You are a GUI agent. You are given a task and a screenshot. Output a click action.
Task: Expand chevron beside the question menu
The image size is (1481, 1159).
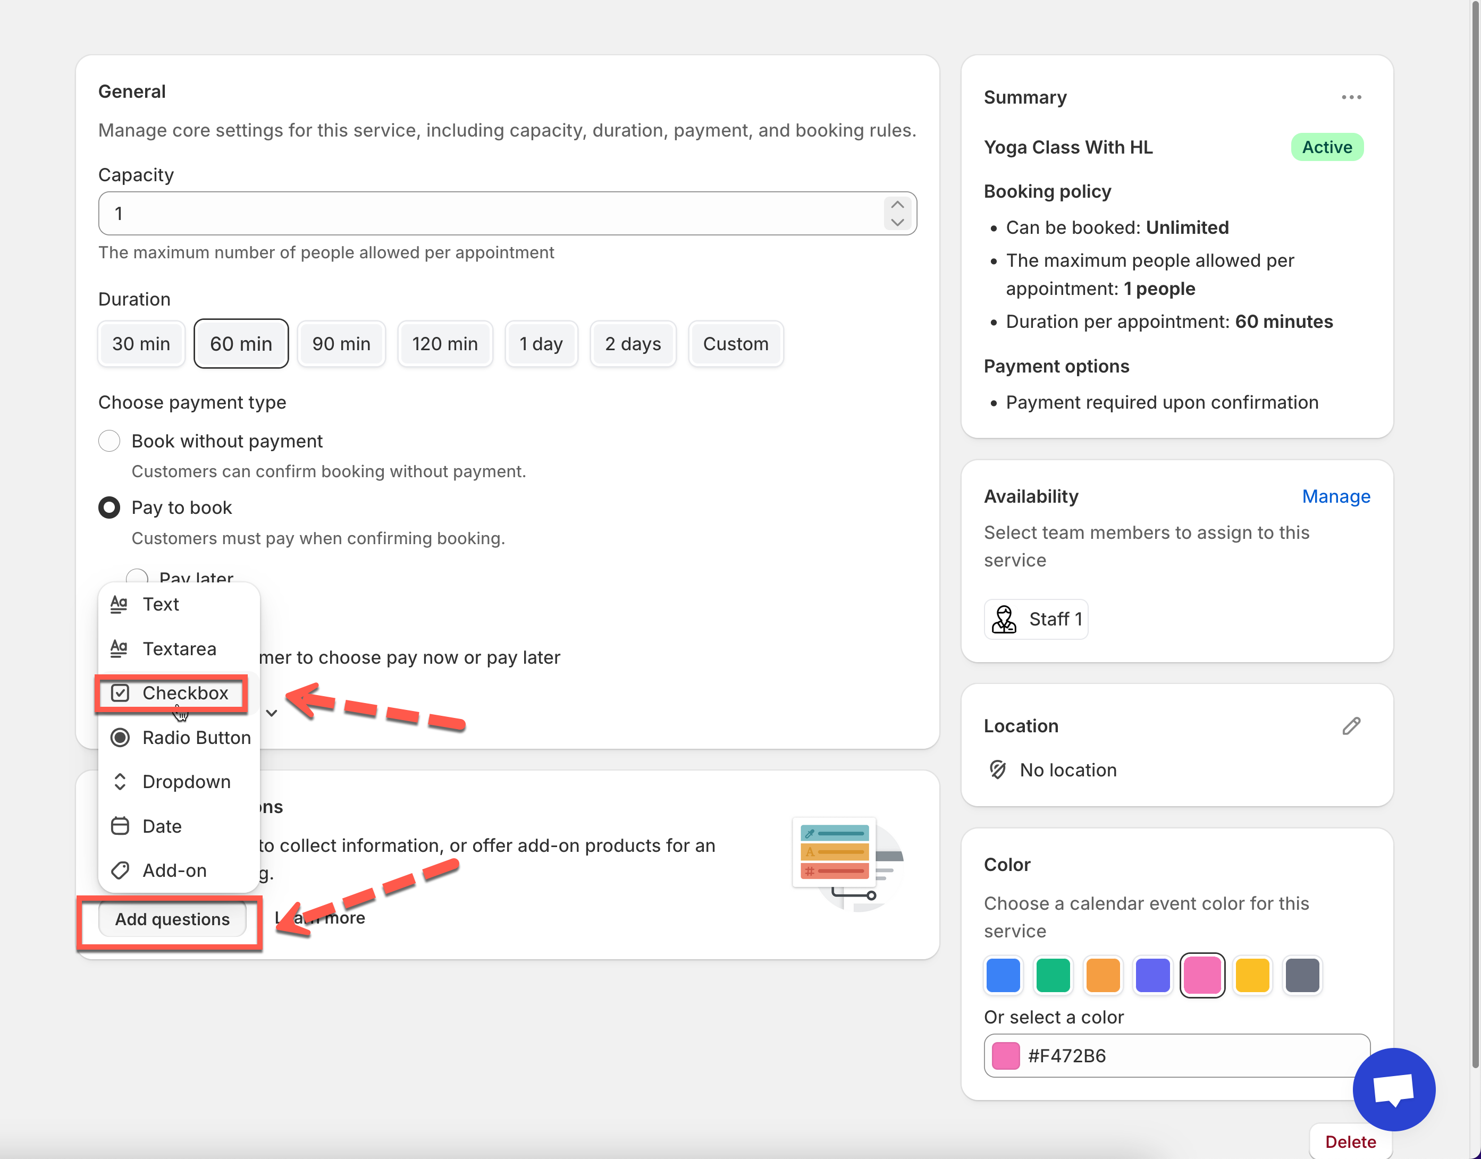(272, 713)
